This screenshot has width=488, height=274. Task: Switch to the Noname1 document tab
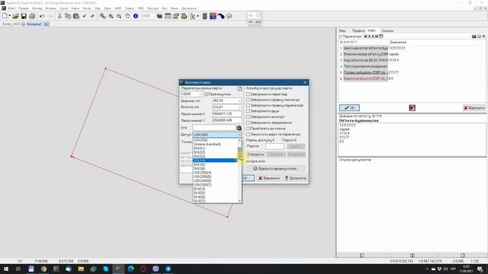(34, 24)
